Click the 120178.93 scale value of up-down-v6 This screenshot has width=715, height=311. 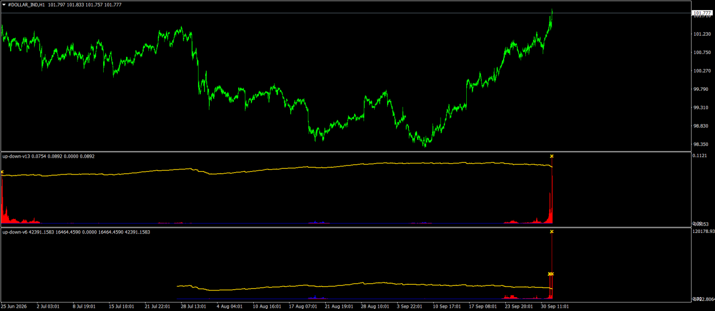point(703,231)
